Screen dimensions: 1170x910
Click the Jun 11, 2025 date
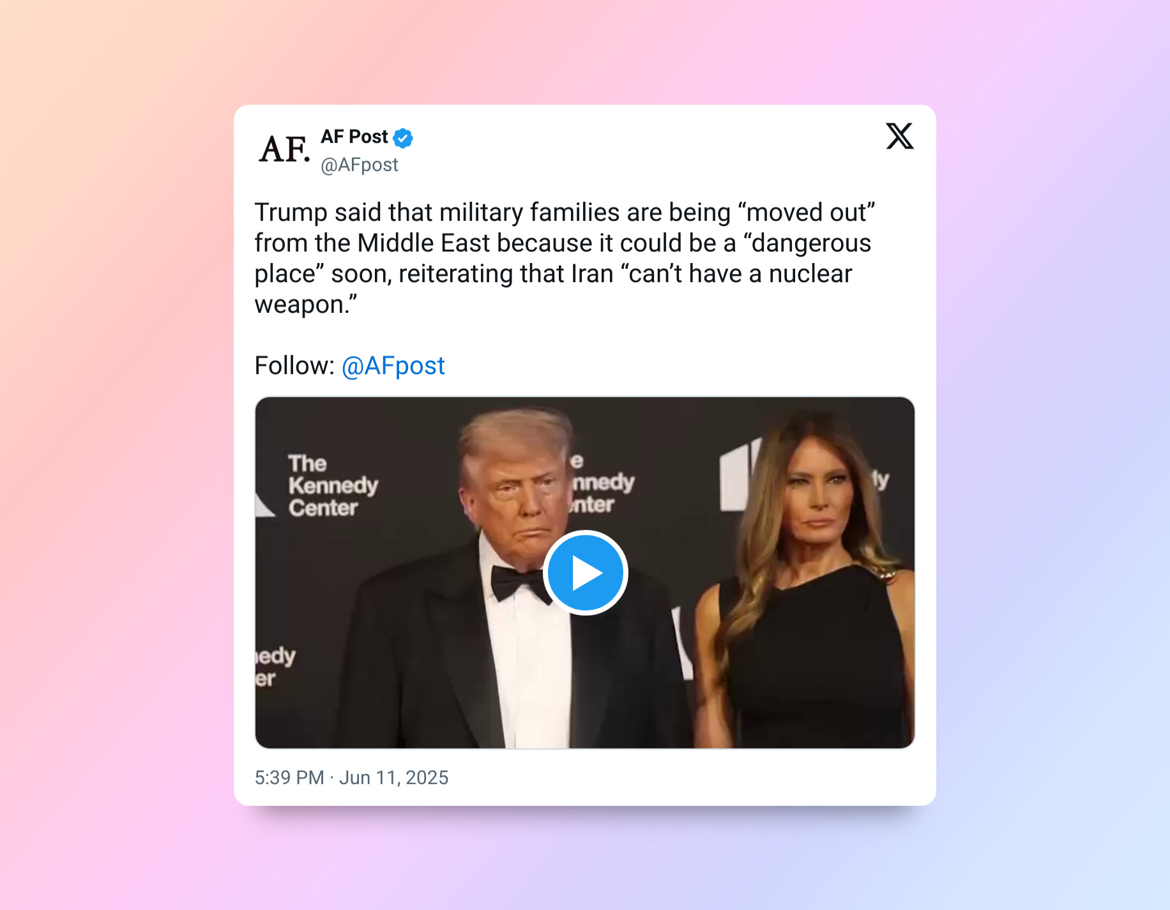[x=393, y=778]
